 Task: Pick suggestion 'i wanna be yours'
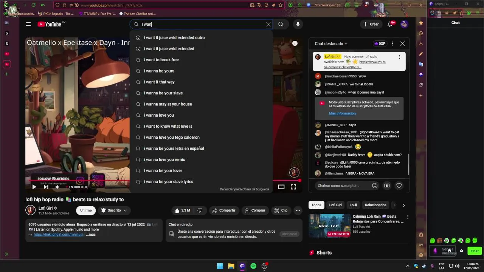pos(201,71)
